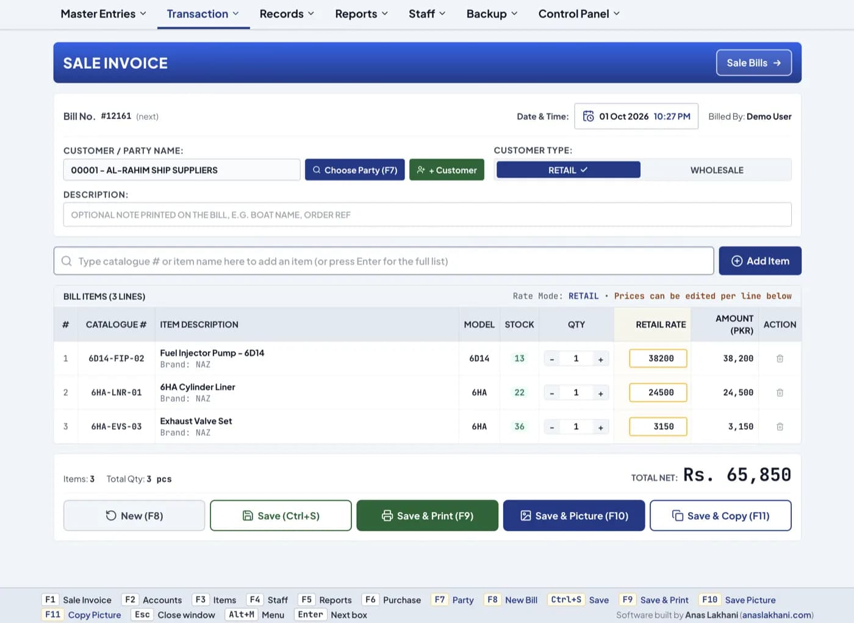Decrease quantity for Fuel Injector Pump
The image size is (854, 623).
tap(552, 359)
